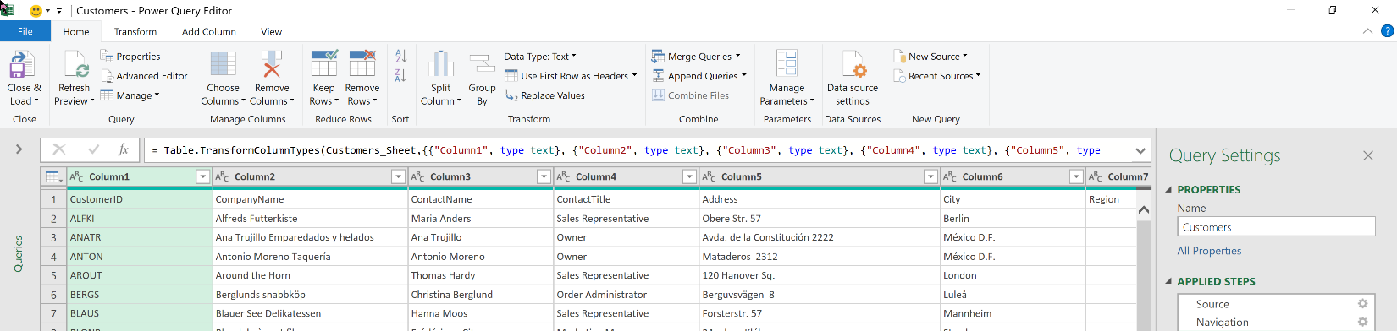Open the Source step settings gear
This screenshot has width=1397, height=331.
click(x=1362, y=304)
